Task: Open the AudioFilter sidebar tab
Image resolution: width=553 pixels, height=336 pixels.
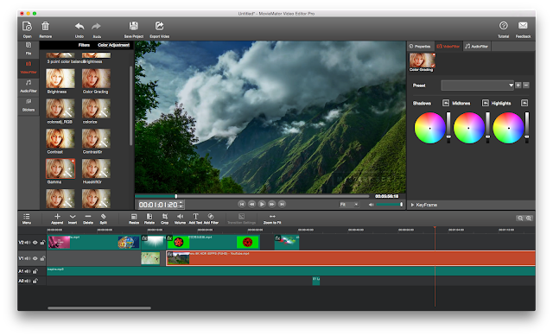Action: coord(29,86)
